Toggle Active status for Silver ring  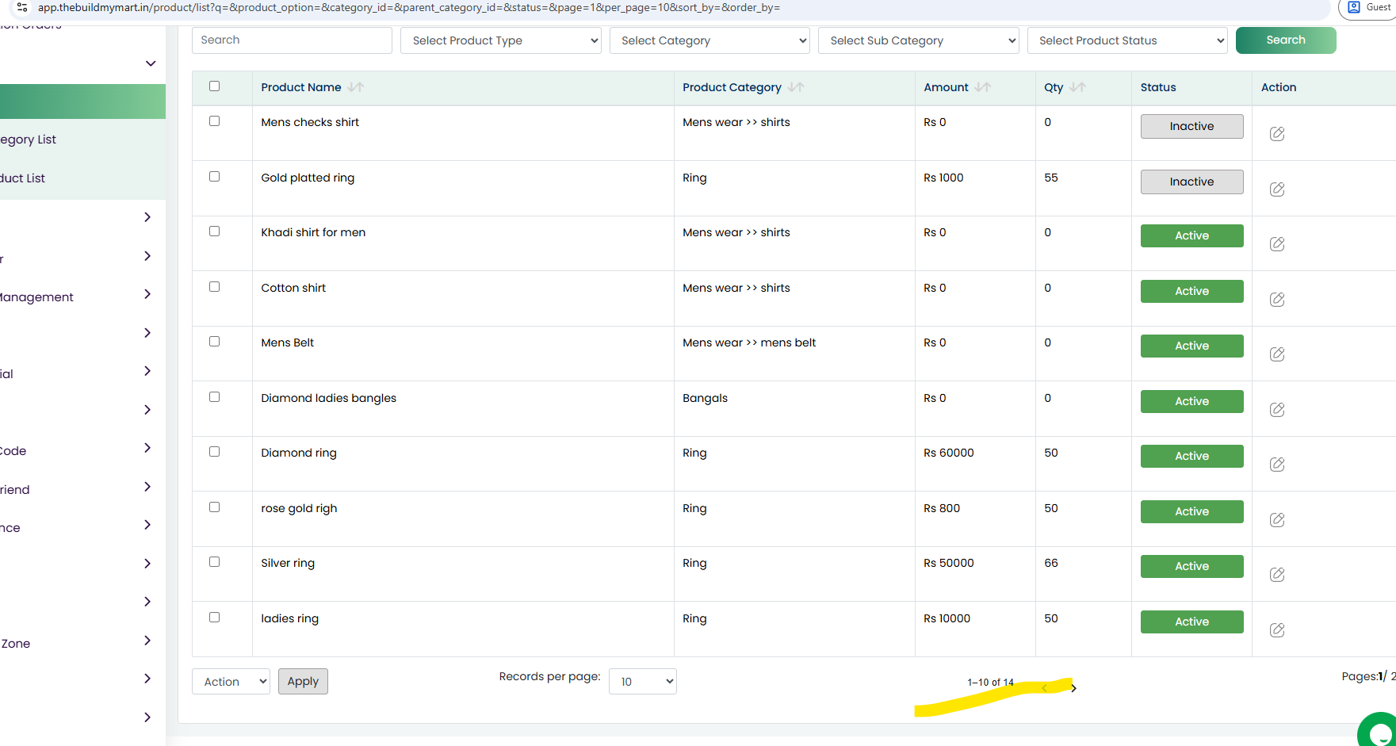tap(1191, 567)
